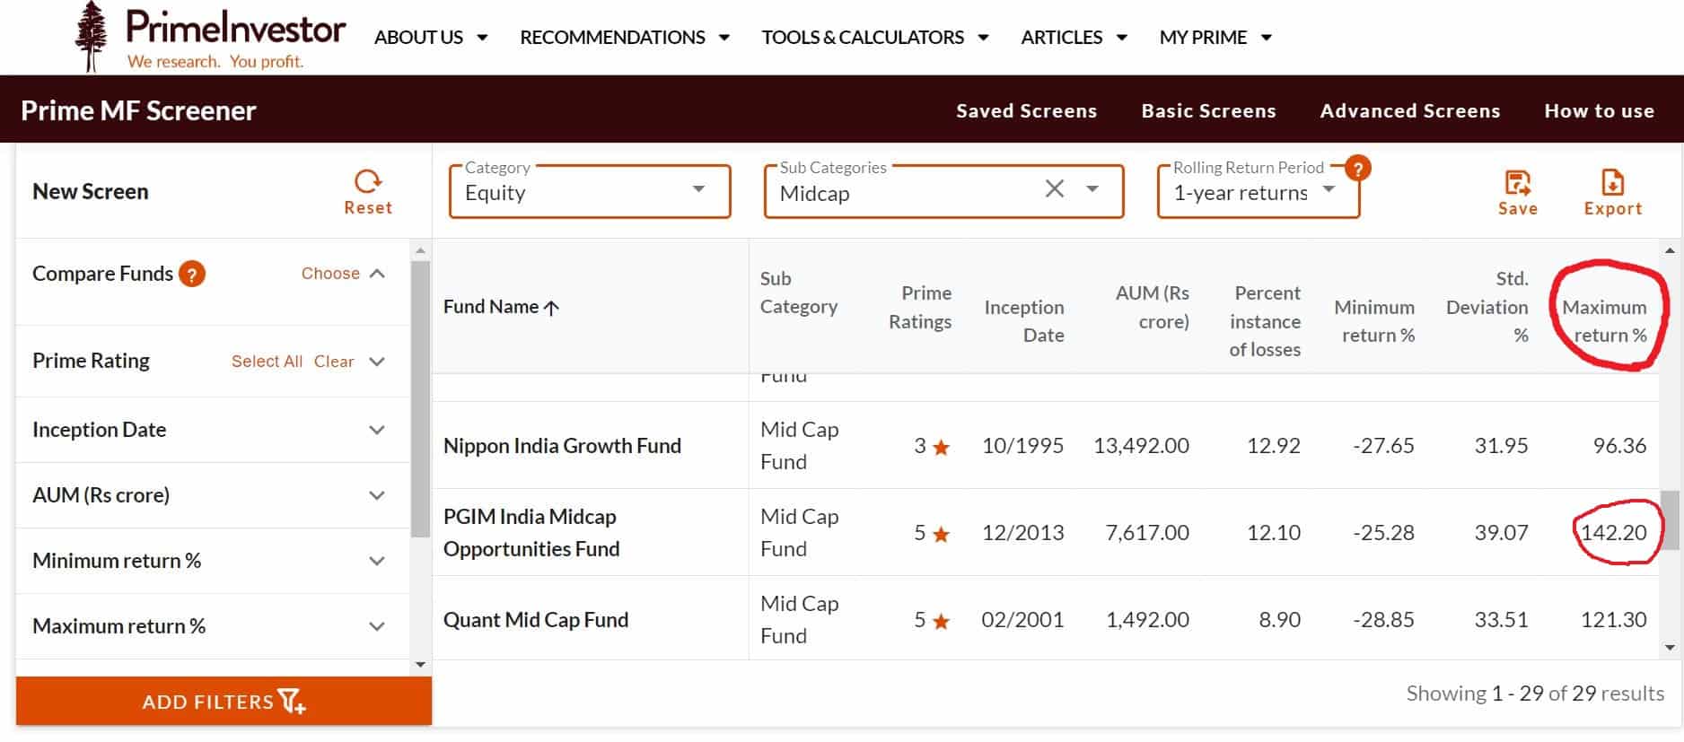Viewport: 1684px width, 742px height.
Task: Expand the AUM (Rs crore) filter
Action: pyautogui.click(x=377, y=495)
